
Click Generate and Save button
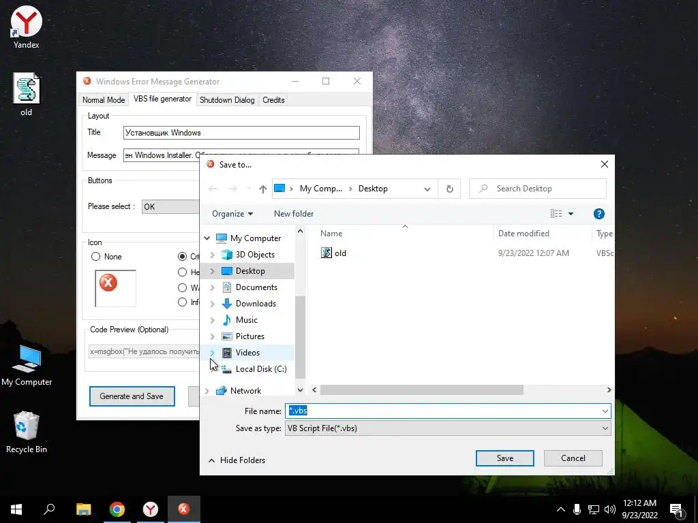(132, 396)
